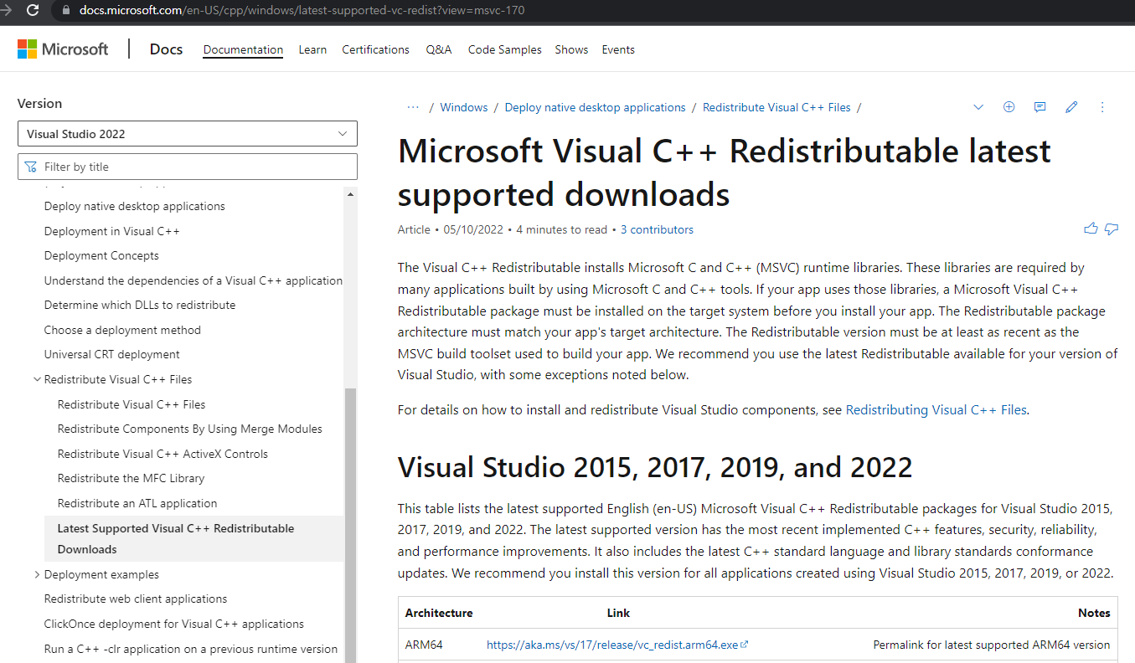Open Code Samples page
The height and width of the screenshot is (663, 1135).
pyautogui.click(x=504, y=49)
